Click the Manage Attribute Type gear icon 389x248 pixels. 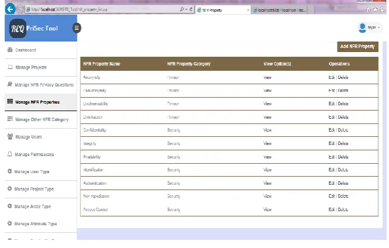[x=10, y=223]
